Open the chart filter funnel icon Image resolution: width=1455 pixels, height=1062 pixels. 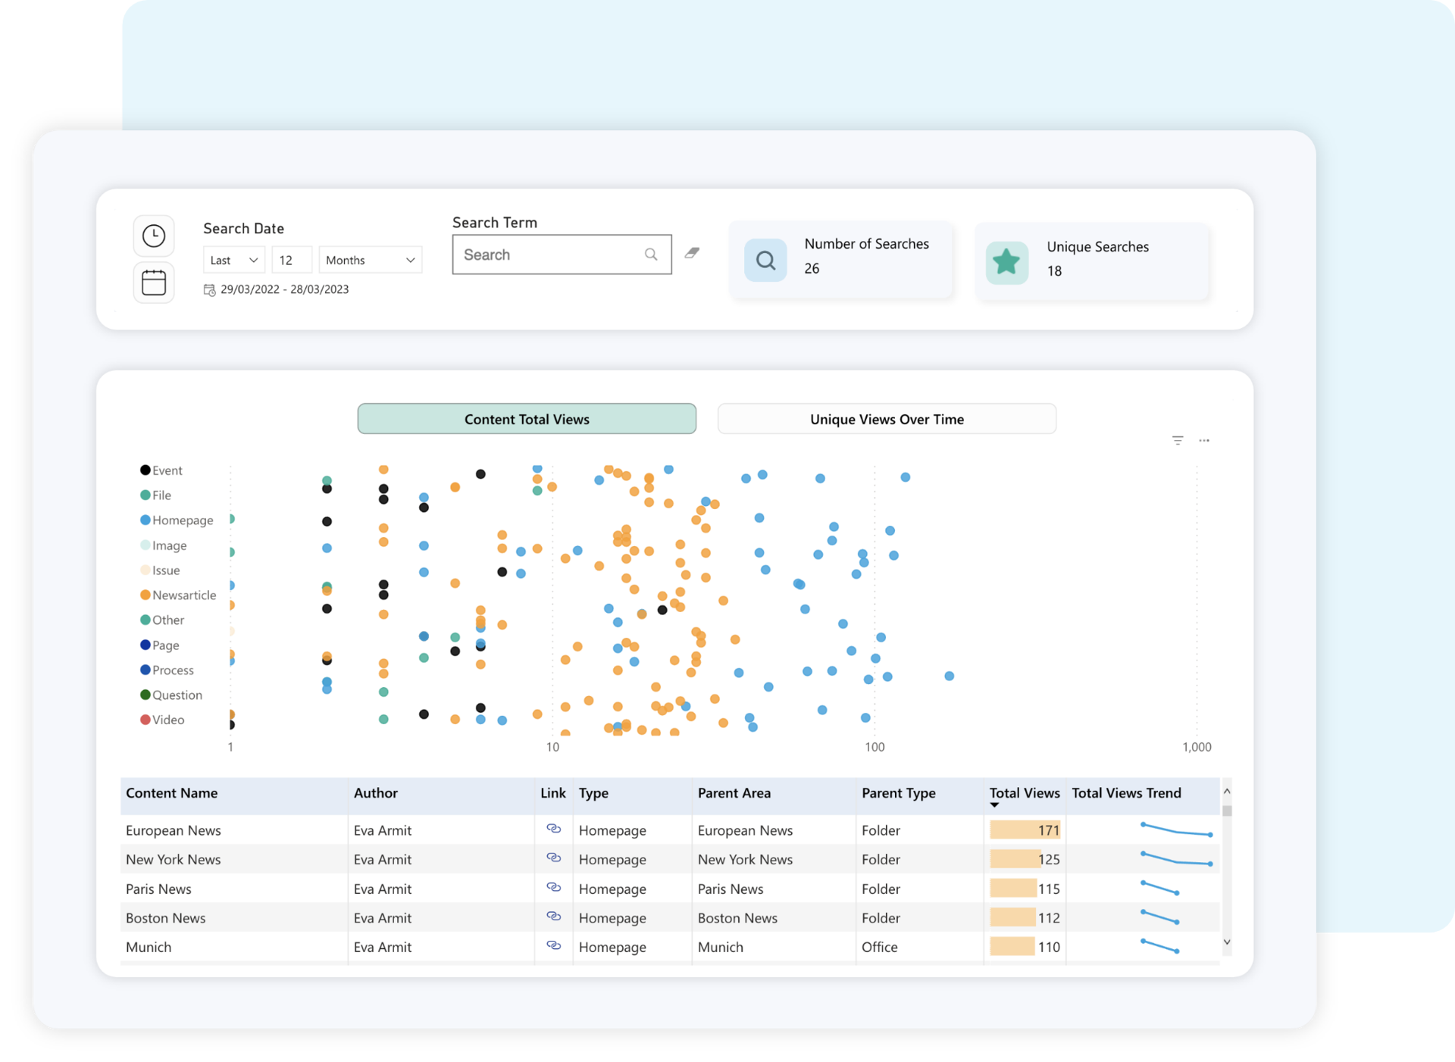coord(1178,440)
